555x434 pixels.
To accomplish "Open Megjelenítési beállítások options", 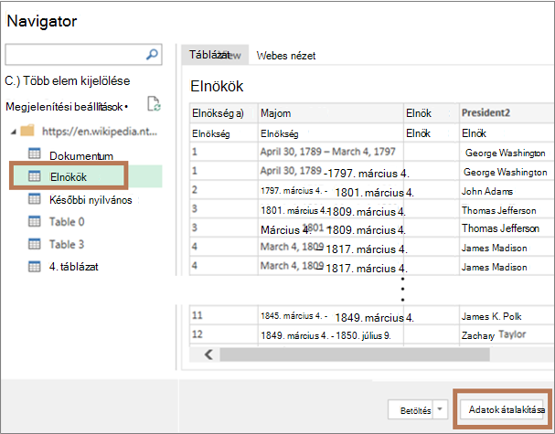I will [67, 107].
